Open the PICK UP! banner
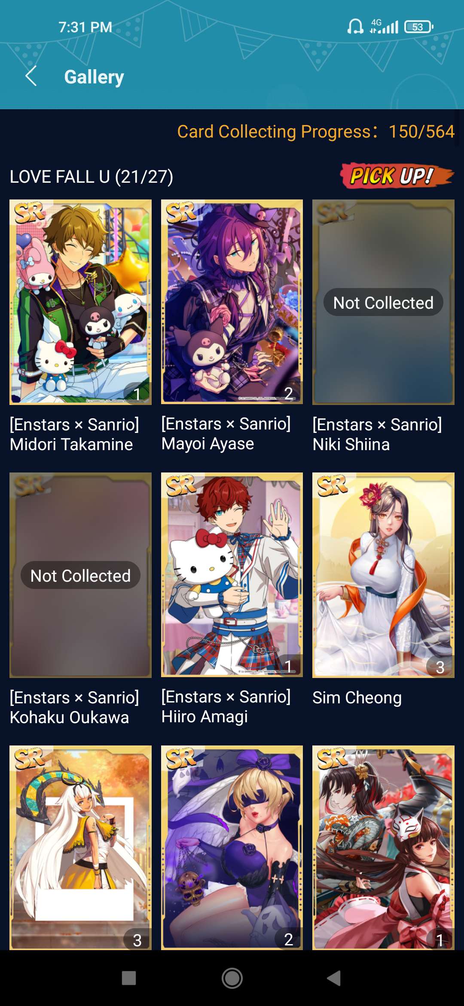The width and height of the screenshot is (464, 1006). [x=397, y=176]
